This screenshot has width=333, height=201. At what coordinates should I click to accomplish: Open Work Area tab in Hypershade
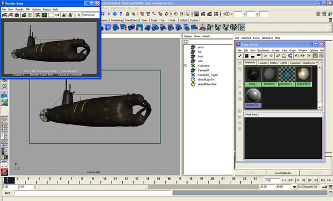pyautogui.click(x=251, y=114)
